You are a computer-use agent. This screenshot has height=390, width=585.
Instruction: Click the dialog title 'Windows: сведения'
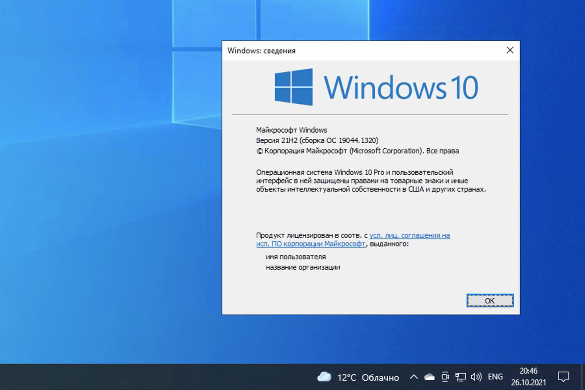tap(261, 51)
